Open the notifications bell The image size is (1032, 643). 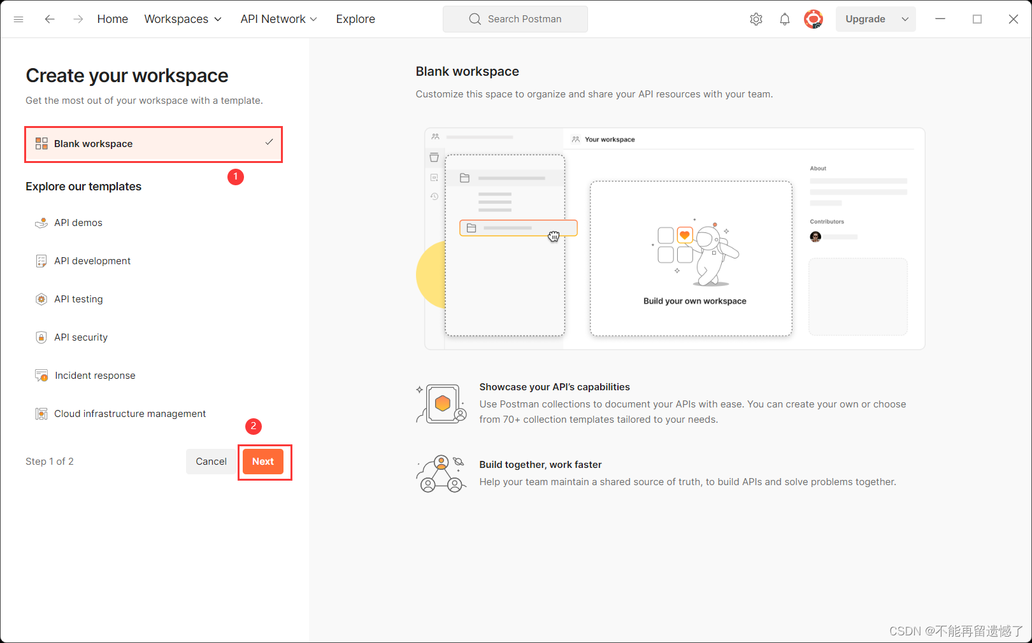pyautogui.click(x=785, y=19)
